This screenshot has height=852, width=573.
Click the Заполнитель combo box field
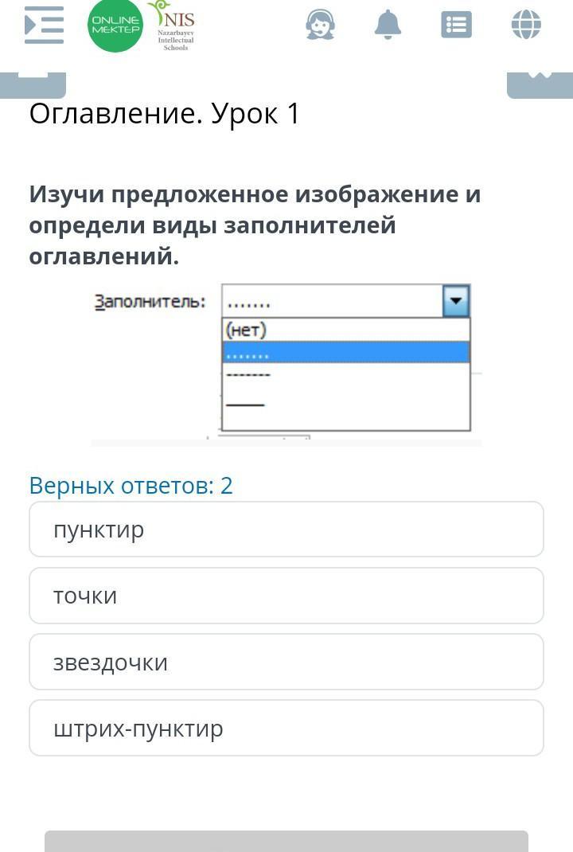[x=332, y=303]
